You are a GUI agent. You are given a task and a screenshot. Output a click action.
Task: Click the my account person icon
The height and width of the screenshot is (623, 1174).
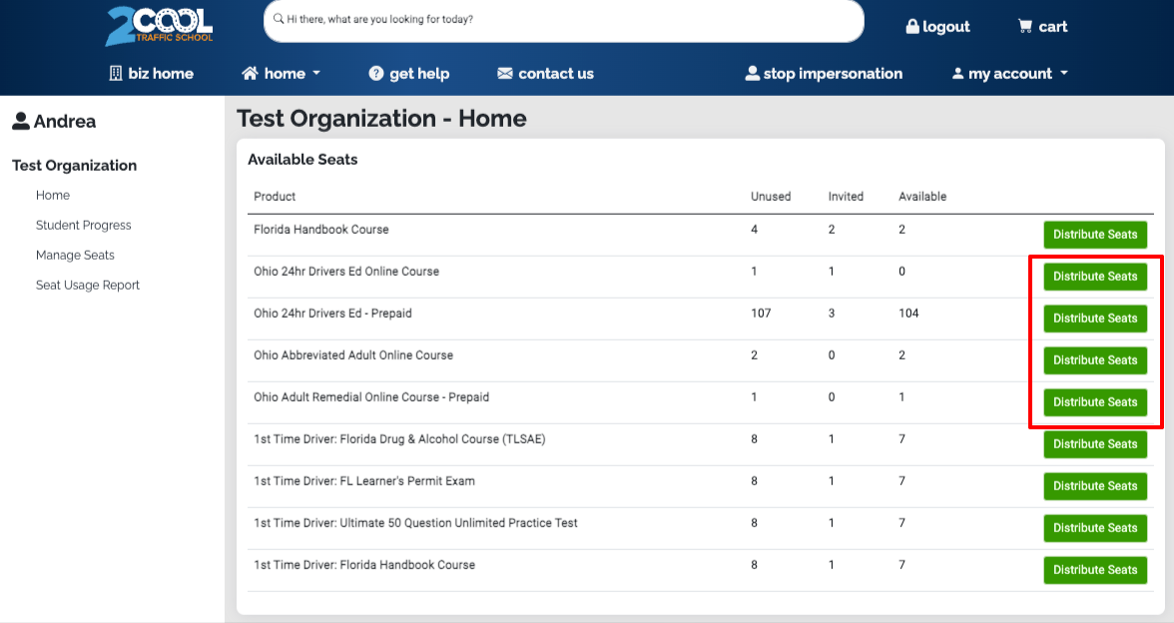957,74
